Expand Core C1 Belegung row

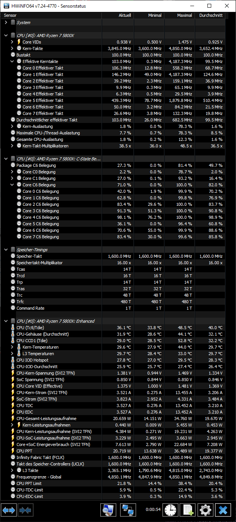(12, 178)
